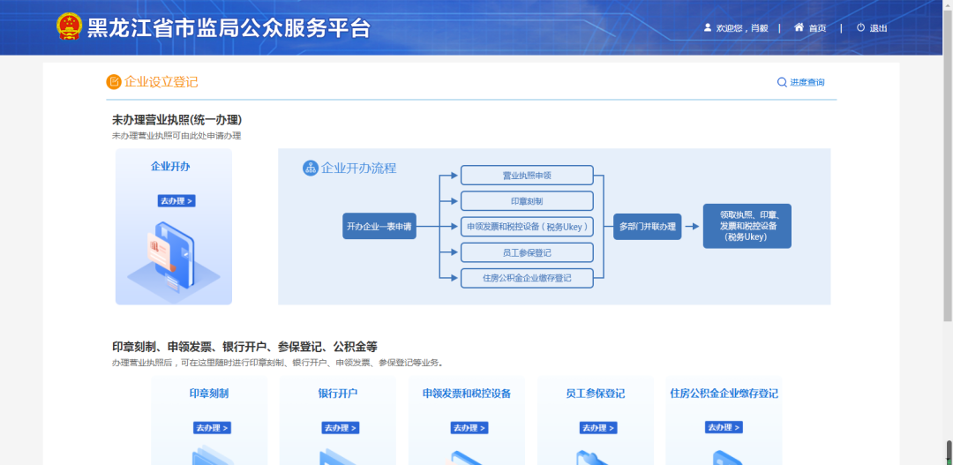Select the 多部门并联办理 flow box

pyautogui.click(x=648, y=226)
